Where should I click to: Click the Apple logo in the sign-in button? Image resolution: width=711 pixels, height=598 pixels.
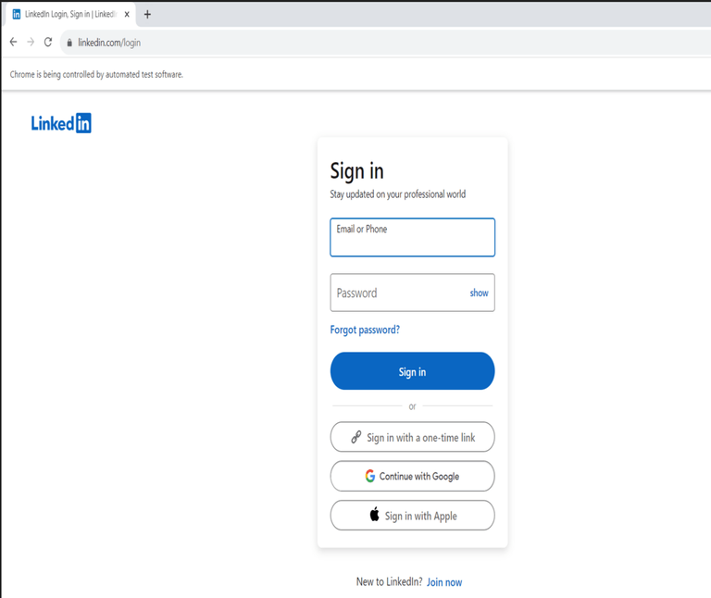click(375, 515)
